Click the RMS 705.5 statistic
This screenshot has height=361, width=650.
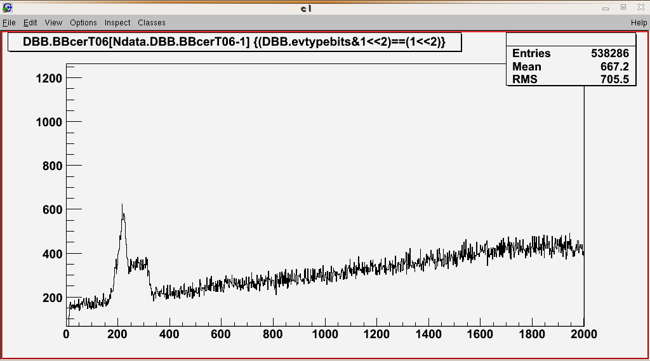point(571,79)
